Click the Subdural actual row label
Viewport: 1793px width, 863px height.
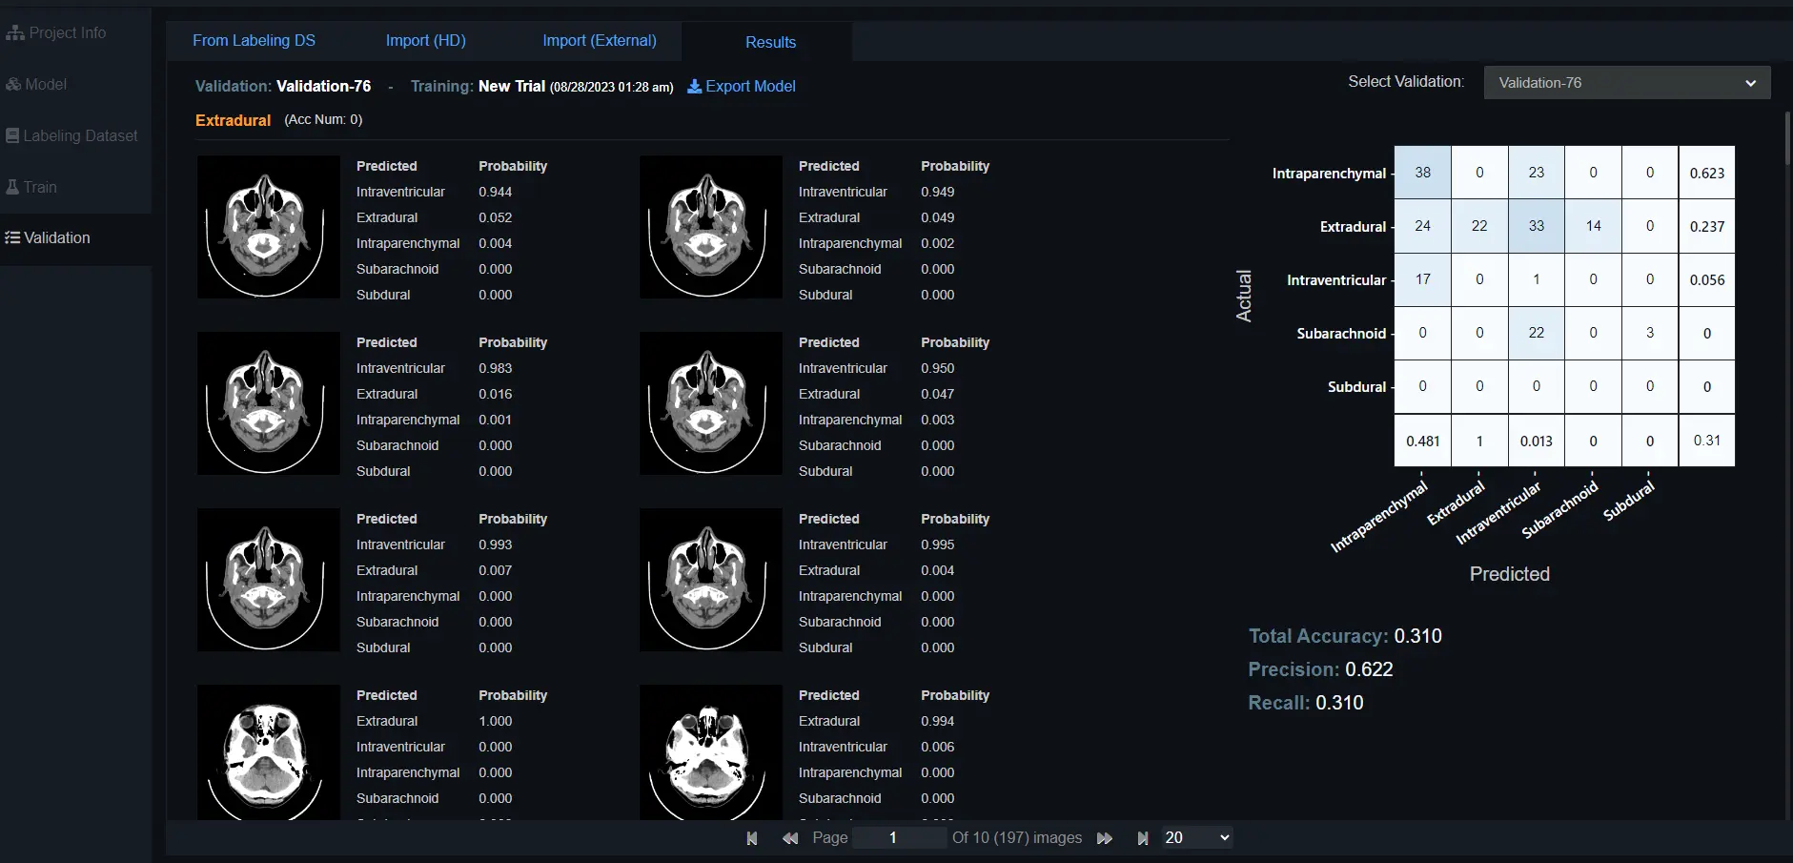coord(1356,387)
